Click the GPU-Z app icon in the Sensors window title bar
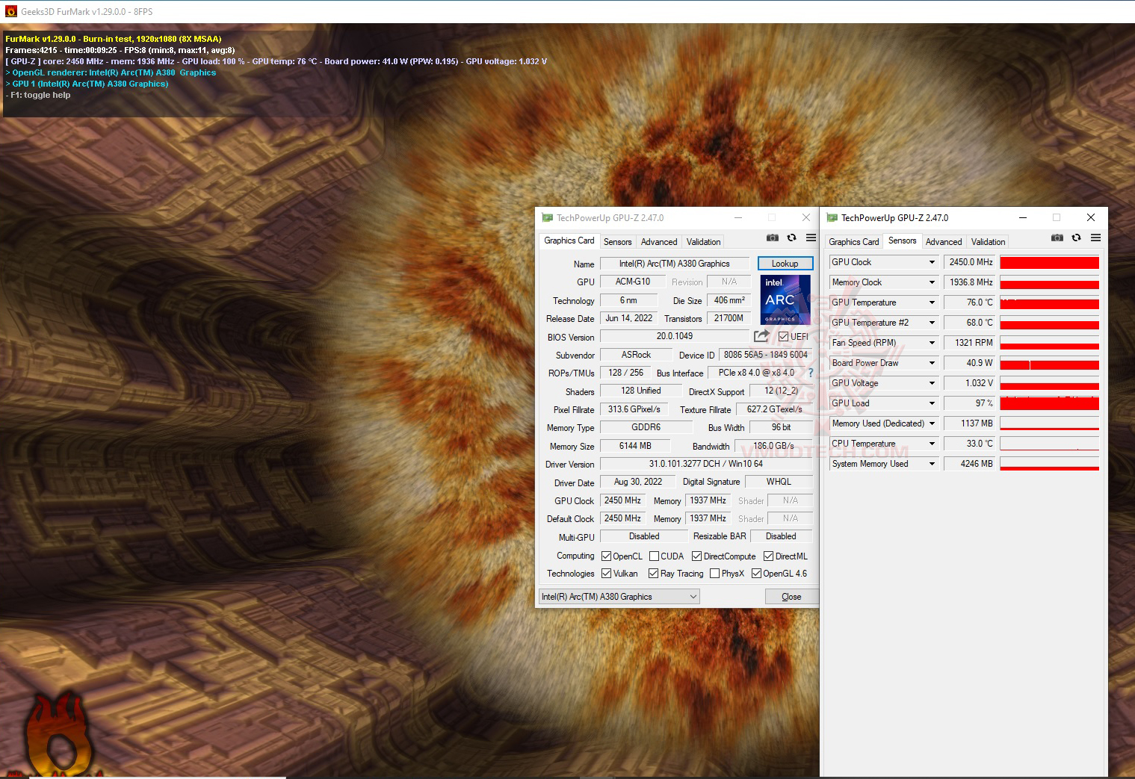The height and width of the screenshot is (779, 1135). pyautogui.click(x=832, y=218)
